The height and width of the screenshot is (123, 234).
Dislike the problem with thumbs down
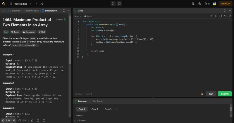coord(14,120)
